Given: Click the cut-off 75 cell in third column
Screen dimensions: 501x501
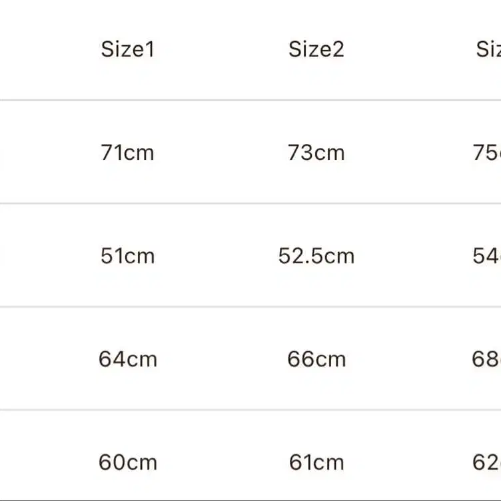Looking at the screenshot, I should [486, 153].
